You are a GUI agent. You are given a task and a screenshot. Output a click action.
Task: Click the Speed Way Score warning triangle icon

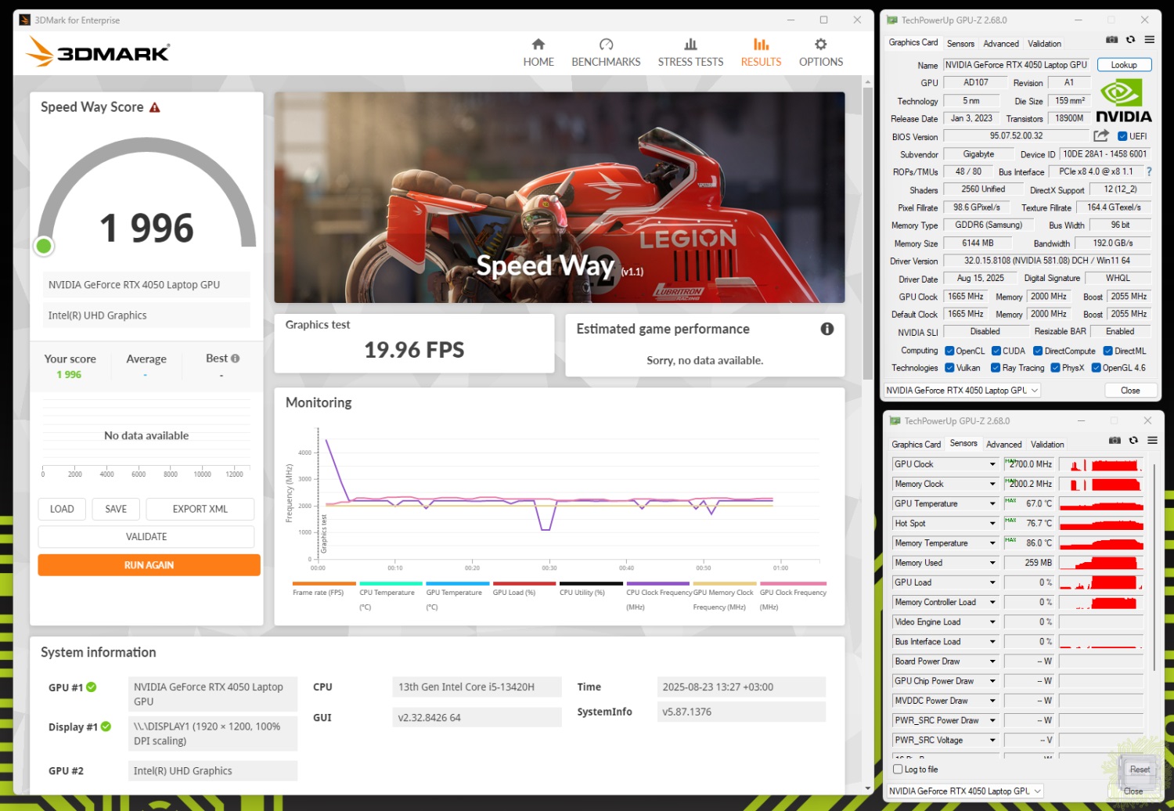pos(155,107)
